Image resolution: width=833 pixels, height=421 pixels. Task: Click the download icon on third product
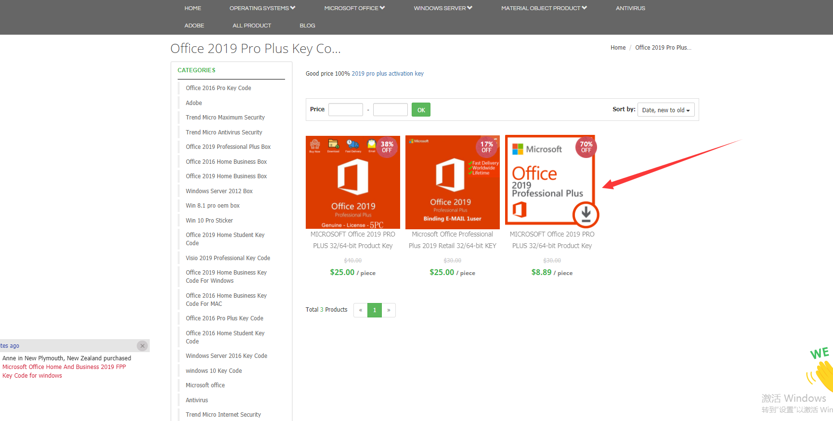pos(586,214)
